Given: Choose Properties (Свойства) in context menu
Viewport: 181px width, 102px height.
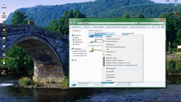Looking at the screenshot, I should [x=123, y=80].
